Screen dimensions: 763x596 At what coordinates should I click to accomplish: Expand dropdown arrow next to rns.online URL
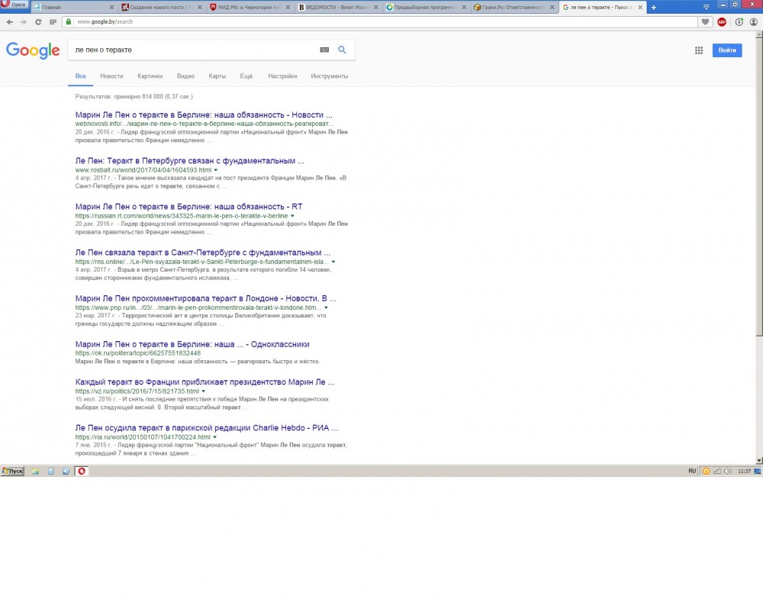pos(333,262)
